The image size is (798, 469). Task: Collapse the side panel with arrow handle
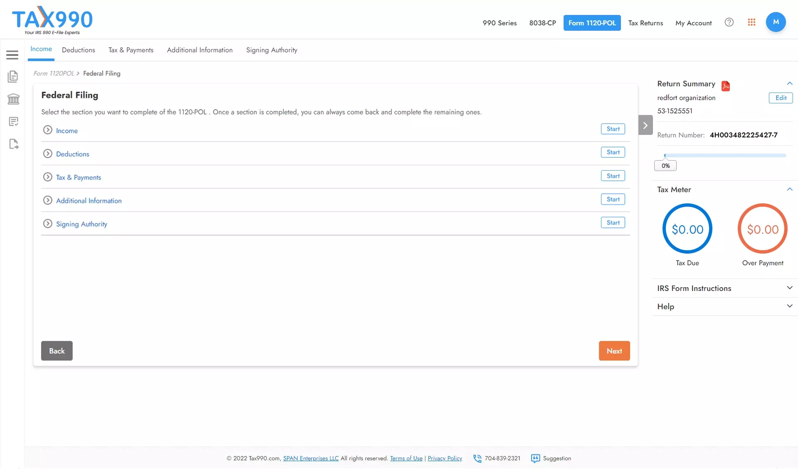645,125
